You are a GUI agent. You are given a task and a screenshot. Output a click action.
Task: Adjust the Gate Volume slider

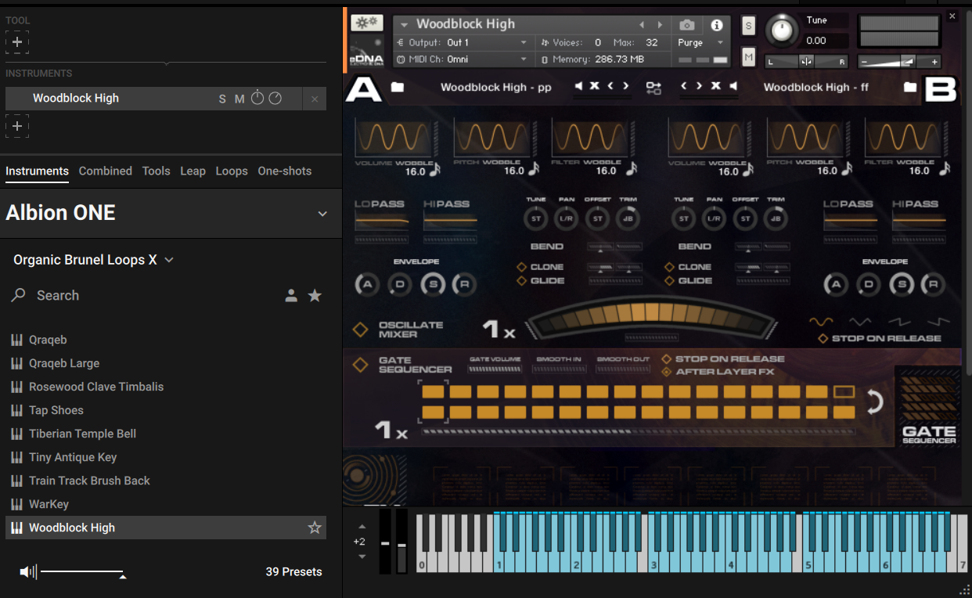click(495, 369)
